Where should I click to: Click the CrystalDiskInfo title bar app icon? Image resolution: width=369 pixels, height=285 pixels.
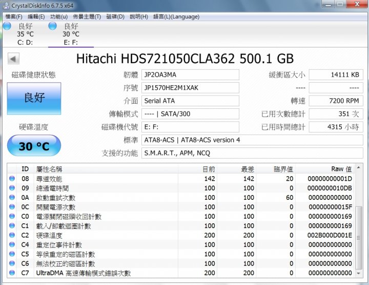click(6, 5)
